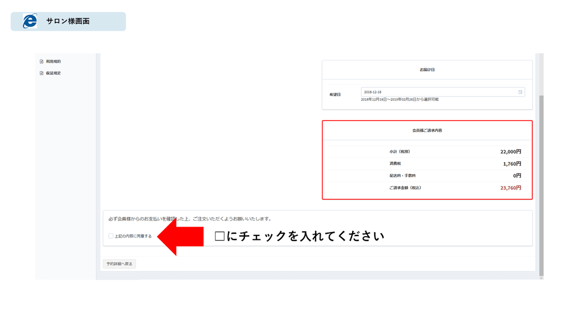This screenshot has height=326, width=581.
Task: Select the 22,000円 subtotal value
Action: (x=511, y=152)
